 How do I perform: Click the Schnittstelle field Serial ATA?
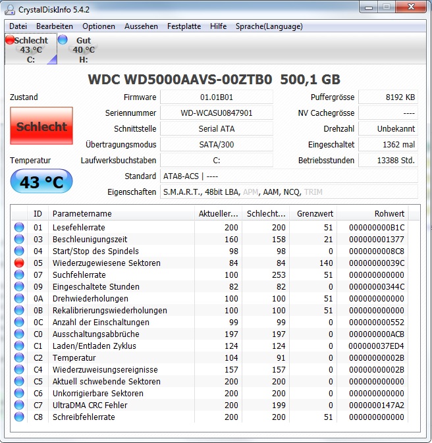pos(217,129)
